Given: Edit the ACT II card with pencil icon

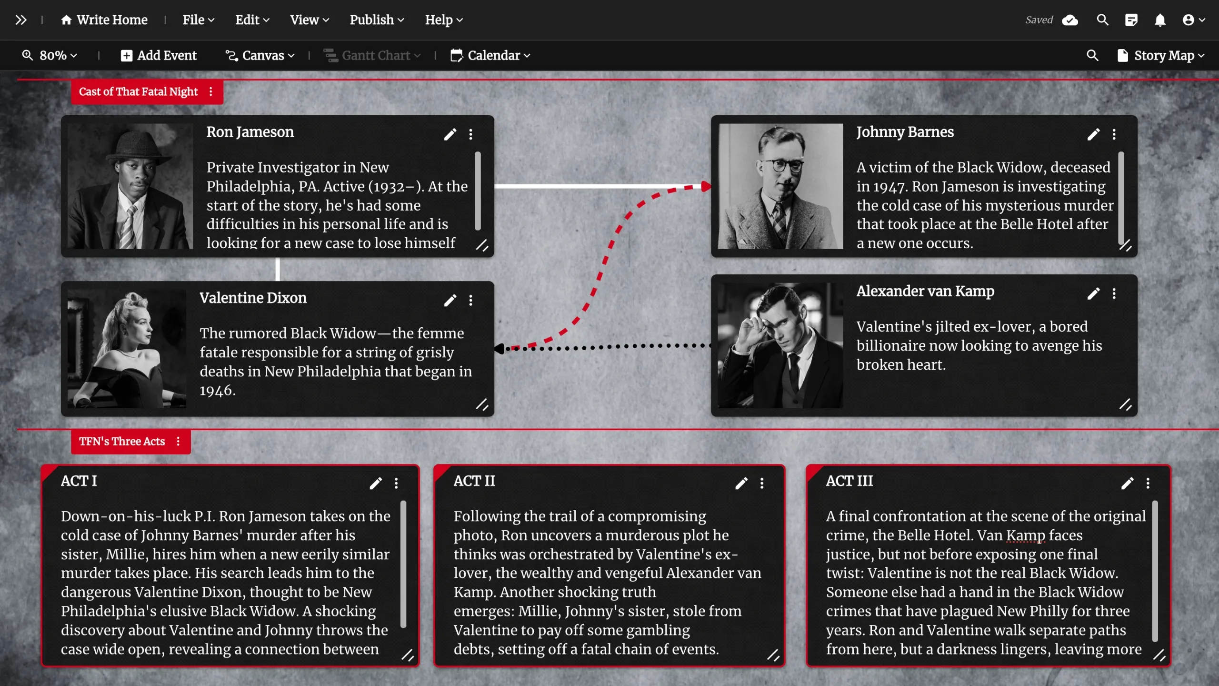Looking at the screenshot, I should click(741, 484).
